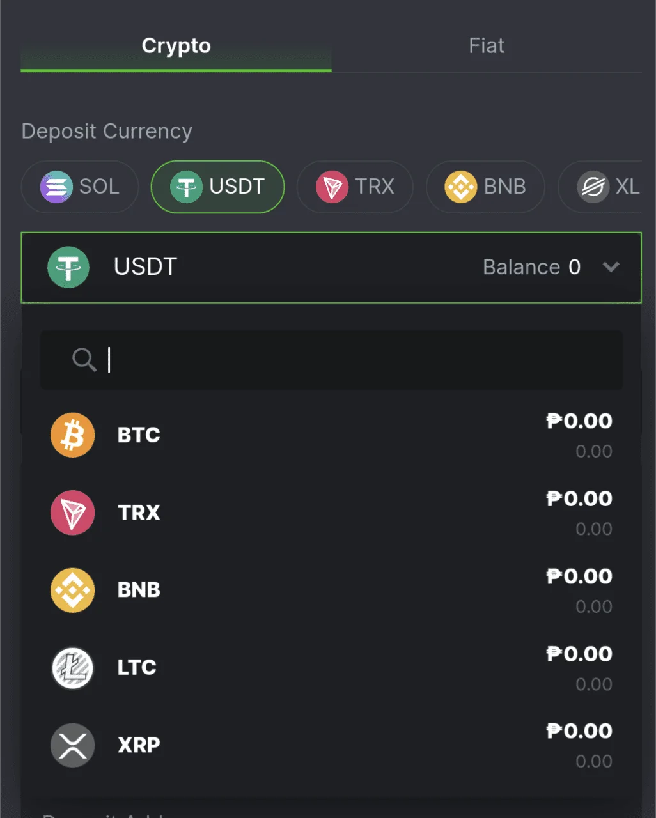This screenshot has width=656, height=818.
Task: Click the Bitcoin icon in the list
Action: tap(73, 435)
